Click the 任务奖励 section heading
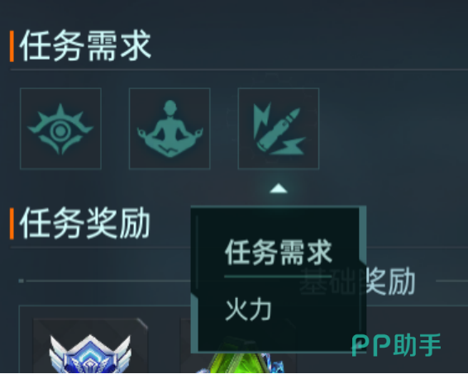 click(x=85, y=223)
